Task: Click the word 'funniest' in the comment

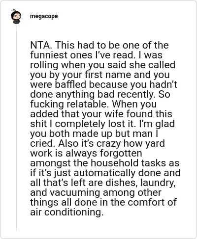Action: [x=49, y=55]
